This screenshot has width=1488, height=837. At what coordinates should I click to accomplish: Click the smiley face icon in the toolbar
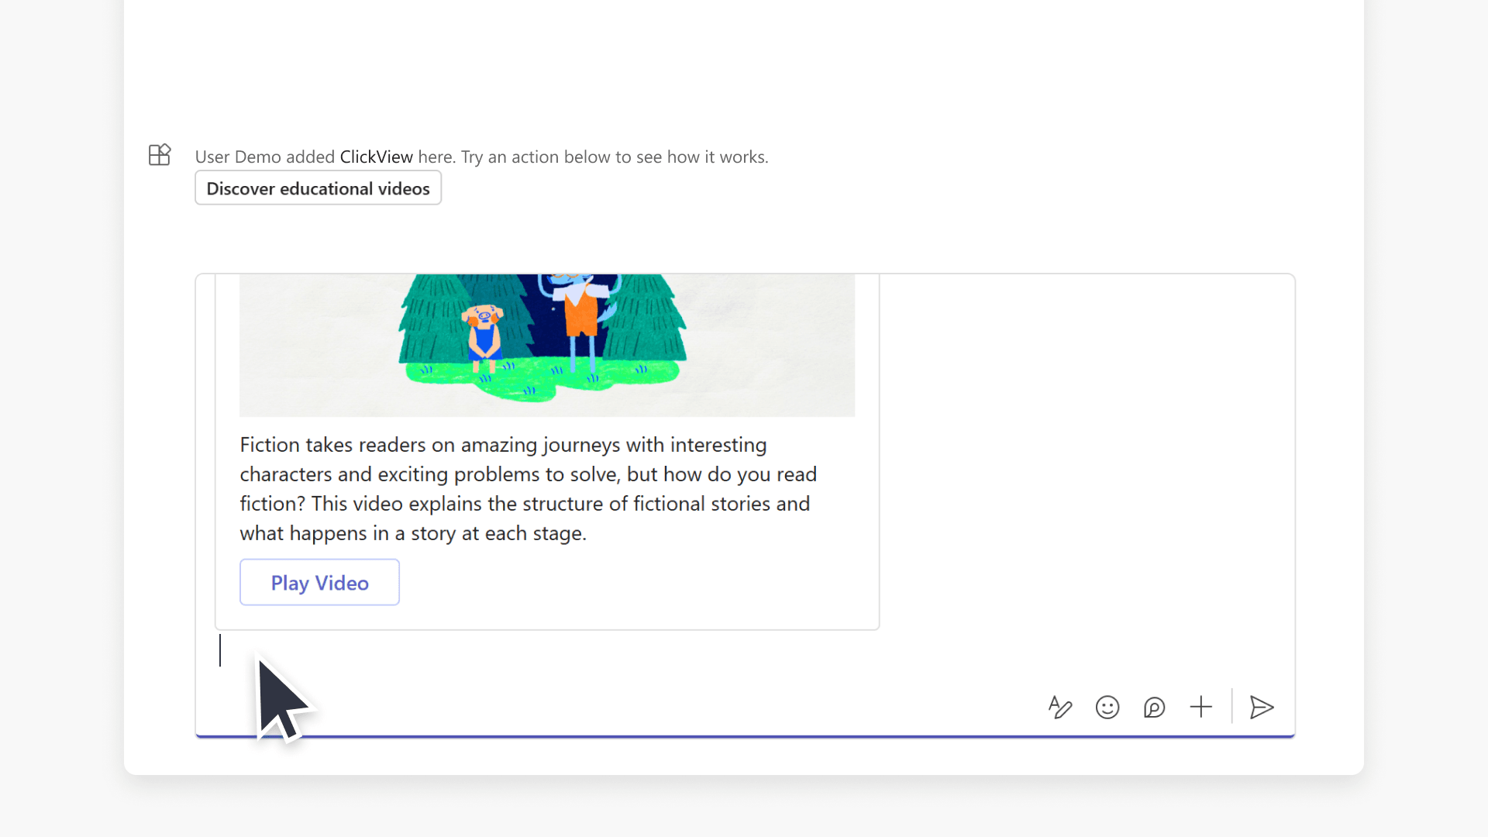point(1107,707)
